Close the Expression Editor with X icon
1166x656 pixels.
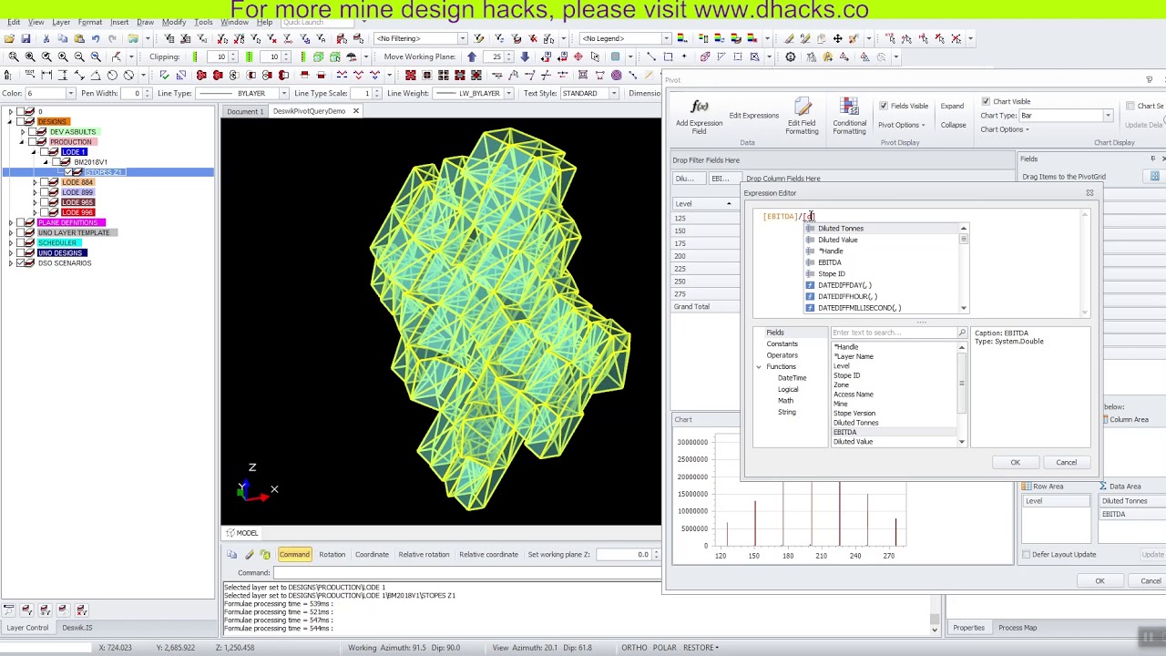click(1089, 193)
